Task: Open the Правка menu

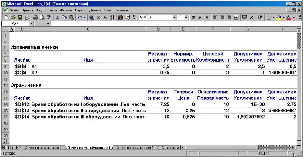Action: coord(27,10)
